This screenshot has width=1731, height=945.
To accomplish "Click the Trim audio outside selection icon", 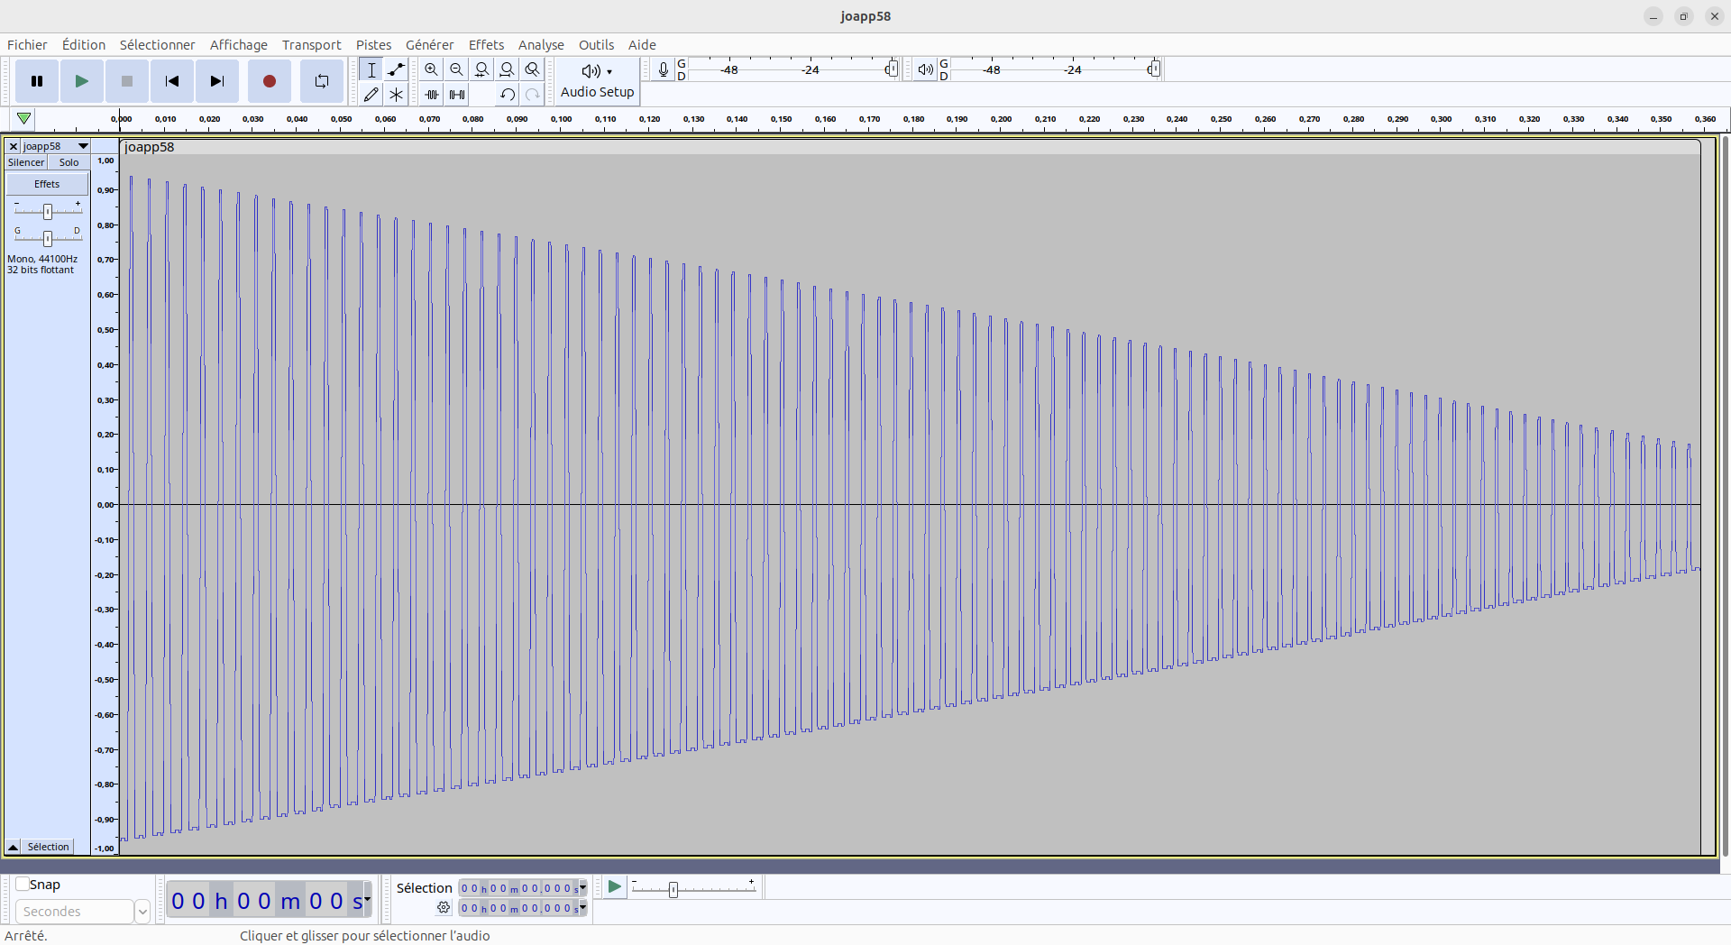I will (432, 95).
